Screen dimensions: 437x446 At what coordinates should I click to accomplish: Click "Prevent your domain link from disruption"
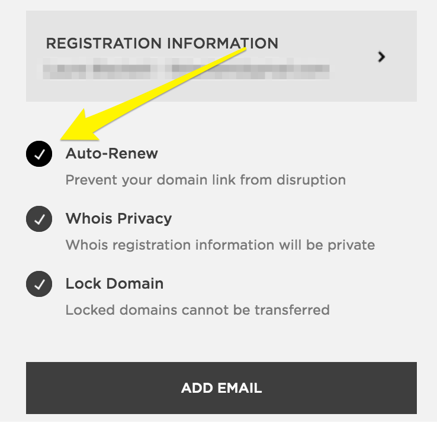coord(205,180)
